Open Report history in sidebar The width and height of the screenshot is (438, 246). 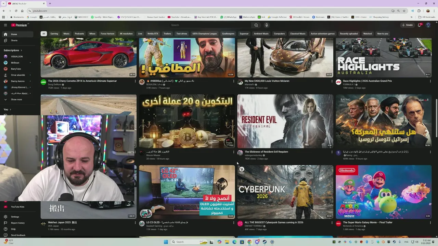18,223
